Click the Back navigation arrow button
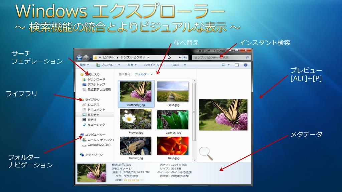The height and width of the screenshot is (192, 342). (x=79, y=57)
